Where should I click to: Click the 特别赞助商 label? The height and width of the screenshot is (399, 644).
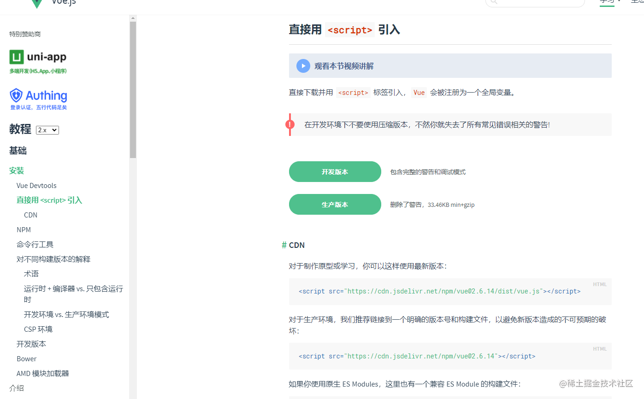[25, 34]
